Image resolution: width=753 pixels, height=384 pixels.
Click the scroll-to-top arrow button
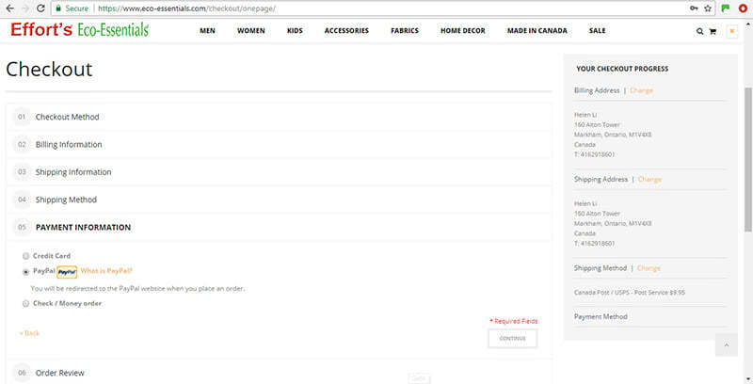pos(726,345)
